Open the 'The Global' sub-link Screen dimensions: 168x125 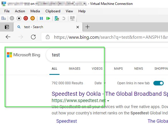pyautogui.click(x=158, y=121)
